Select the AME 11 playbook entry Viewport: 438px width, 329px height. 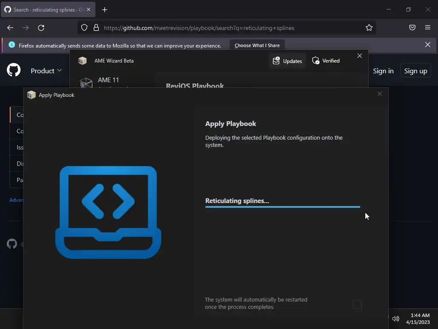[112, 82]
